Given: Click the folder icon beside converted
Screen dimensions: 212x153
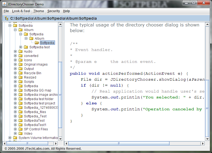Looking at the screenshot, I should 20,56.
